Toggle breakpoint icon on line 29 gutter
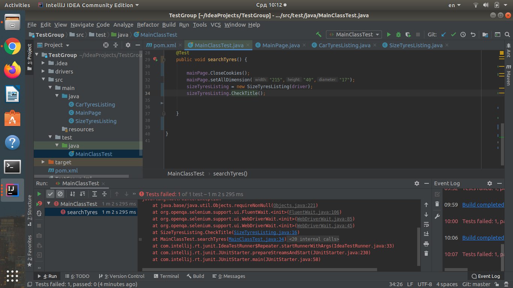This screenshot has width=513, height=288. pyautogui.click(x=155, y=60)
